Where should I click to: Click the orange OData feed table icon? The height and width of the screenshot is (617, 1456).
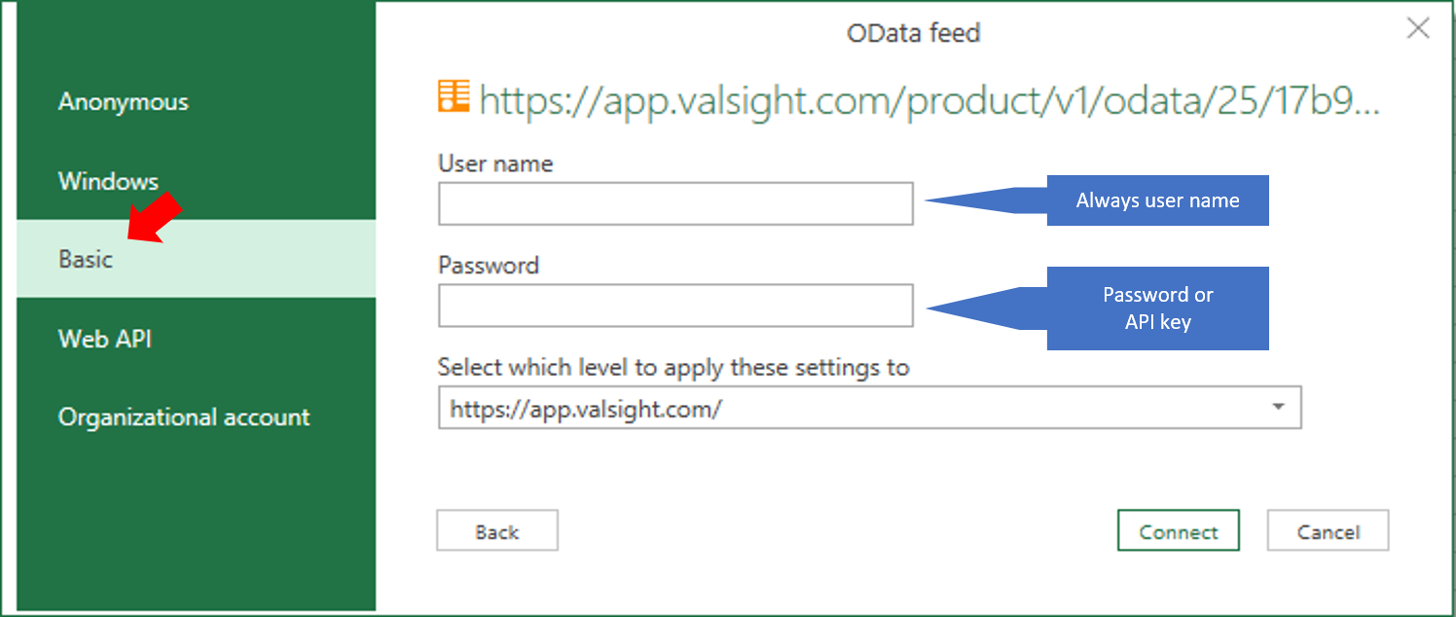tap(454, 95)
